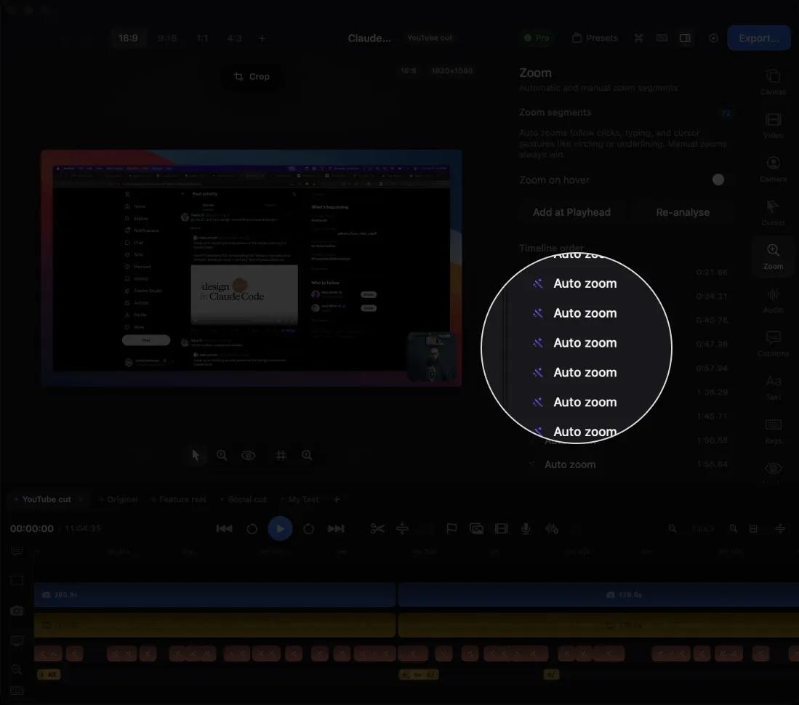Viewport: 799px width, 705px height.
Task: Select the Zoom panel icon in the sidebar
Action: [773, 257]
